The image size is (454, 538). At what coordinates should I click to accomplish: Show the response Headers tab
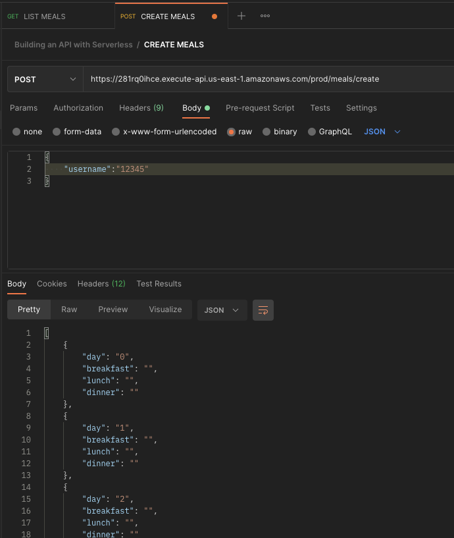click(101, 284)
